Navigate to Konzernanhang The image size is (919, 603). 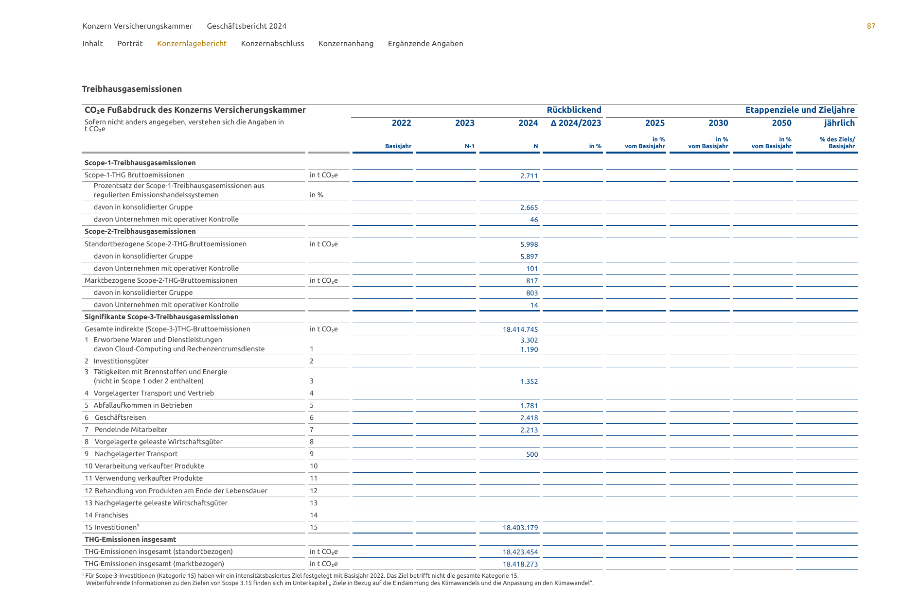pyautogui.click(x=346, y=44)
